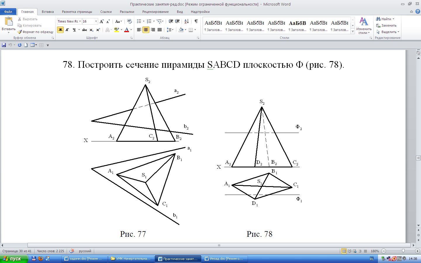Click the zoom slider handle
The height and width of the screenshot is (263, 421).
click(403, 251)
